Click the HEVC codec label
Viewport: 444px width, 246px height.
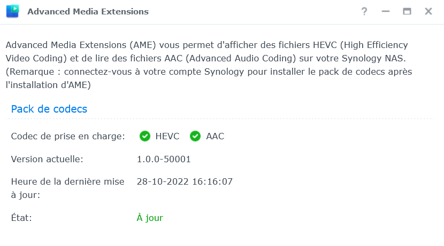[167, 136]
